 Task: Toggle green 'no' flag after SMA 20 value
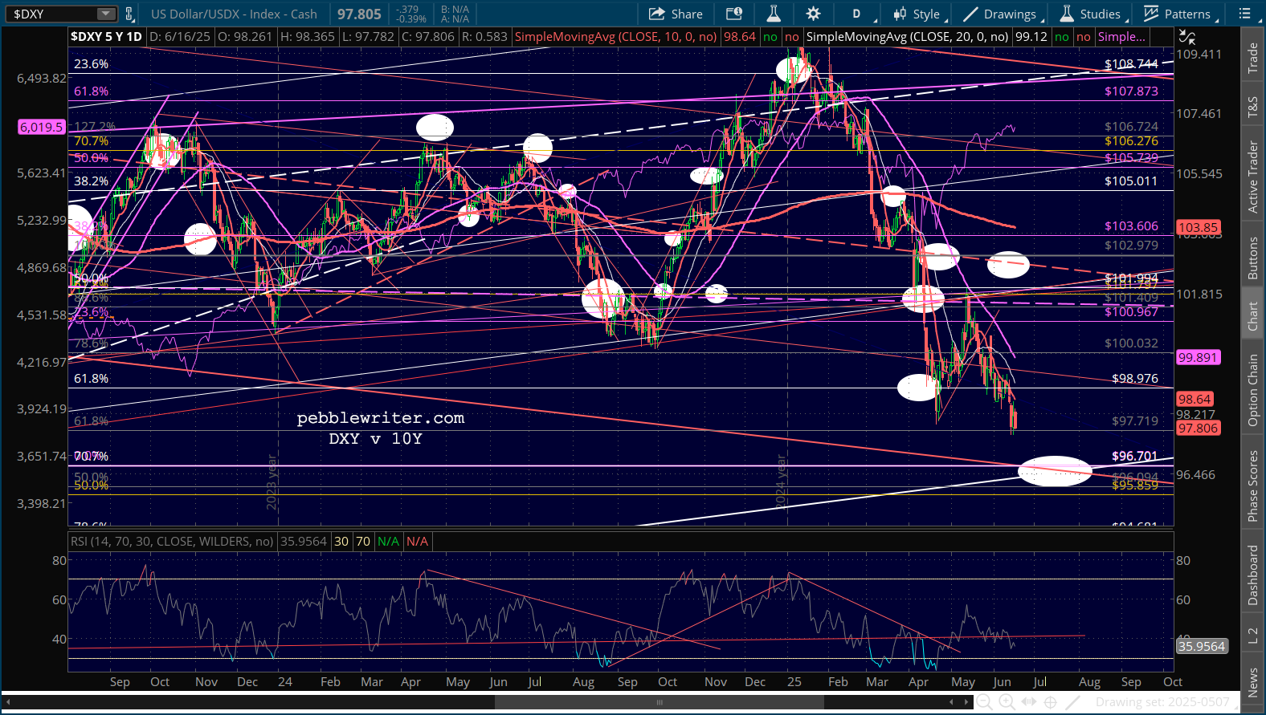click(x=1062, y=37)
